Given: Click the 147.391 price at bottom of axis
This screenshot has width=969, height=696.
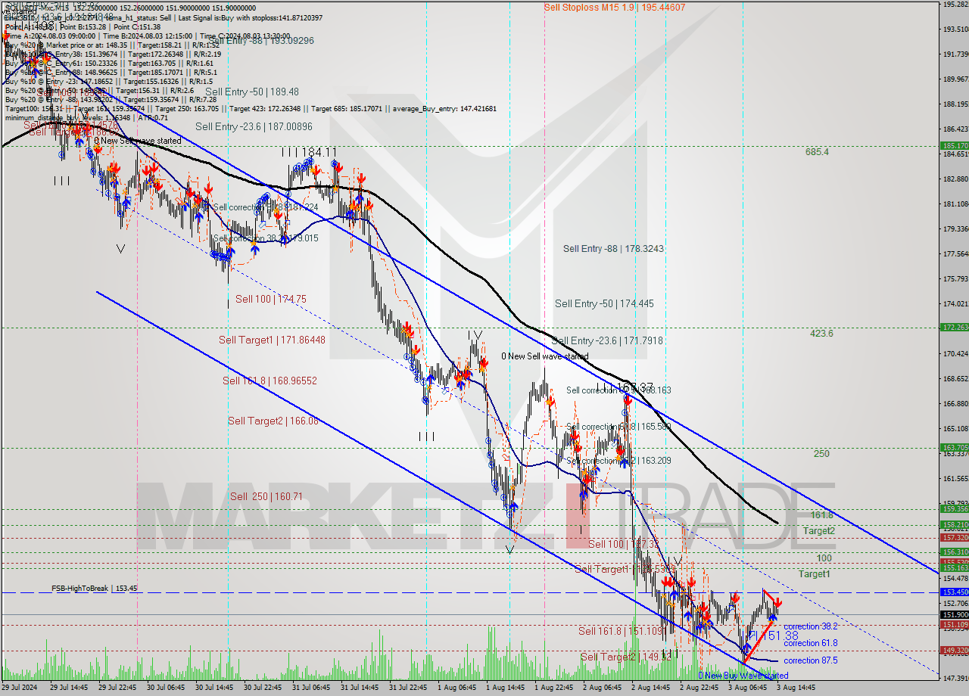Looking at the screenshot, I should point(956,677).
